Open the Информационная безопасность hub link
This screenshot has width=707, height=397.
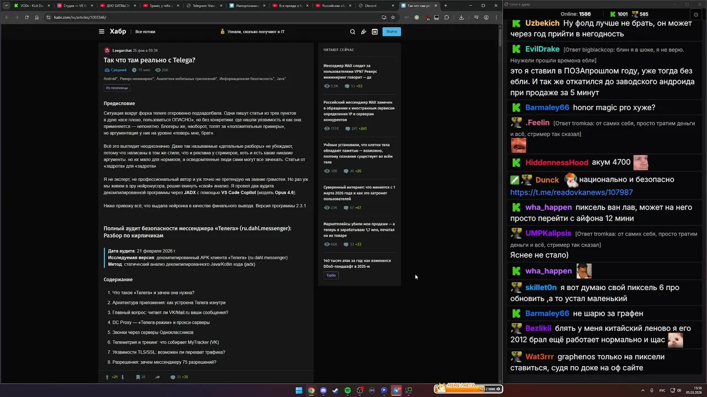[246, 79]
